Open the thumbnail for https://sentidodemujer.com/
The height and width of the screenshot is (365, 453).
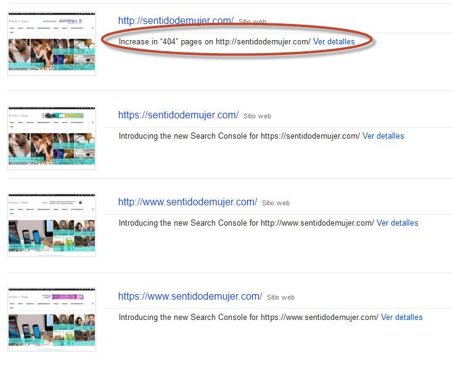tap(52, 138)
